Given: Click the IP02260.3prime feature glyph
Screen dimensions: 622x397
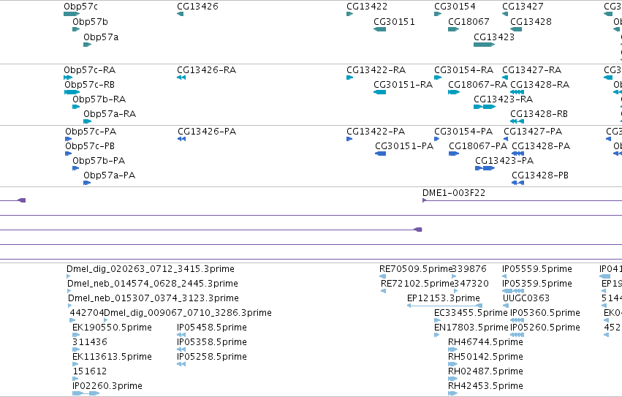Looking at the screenshot, I should tap(86, 393).
